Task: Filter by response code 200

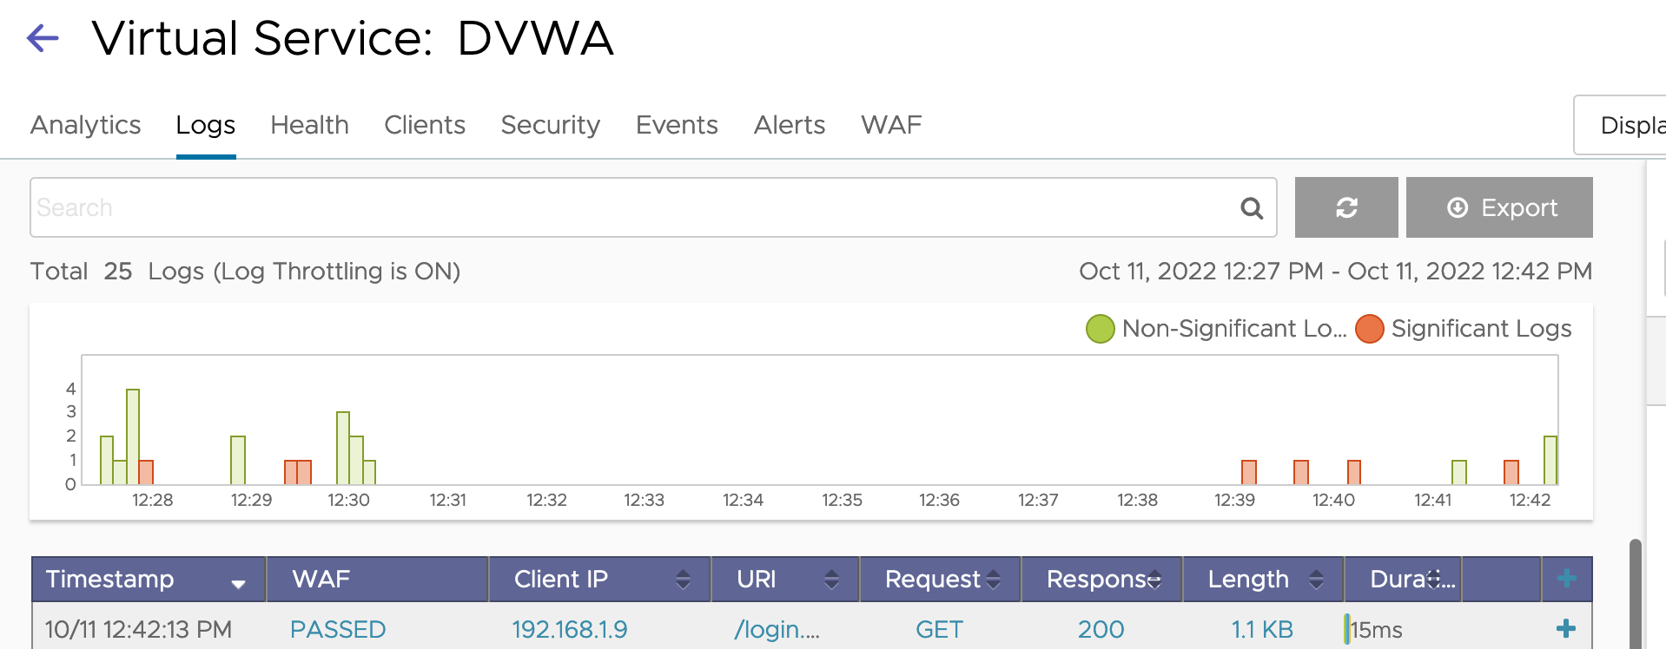Action: tap(1101, 629)
